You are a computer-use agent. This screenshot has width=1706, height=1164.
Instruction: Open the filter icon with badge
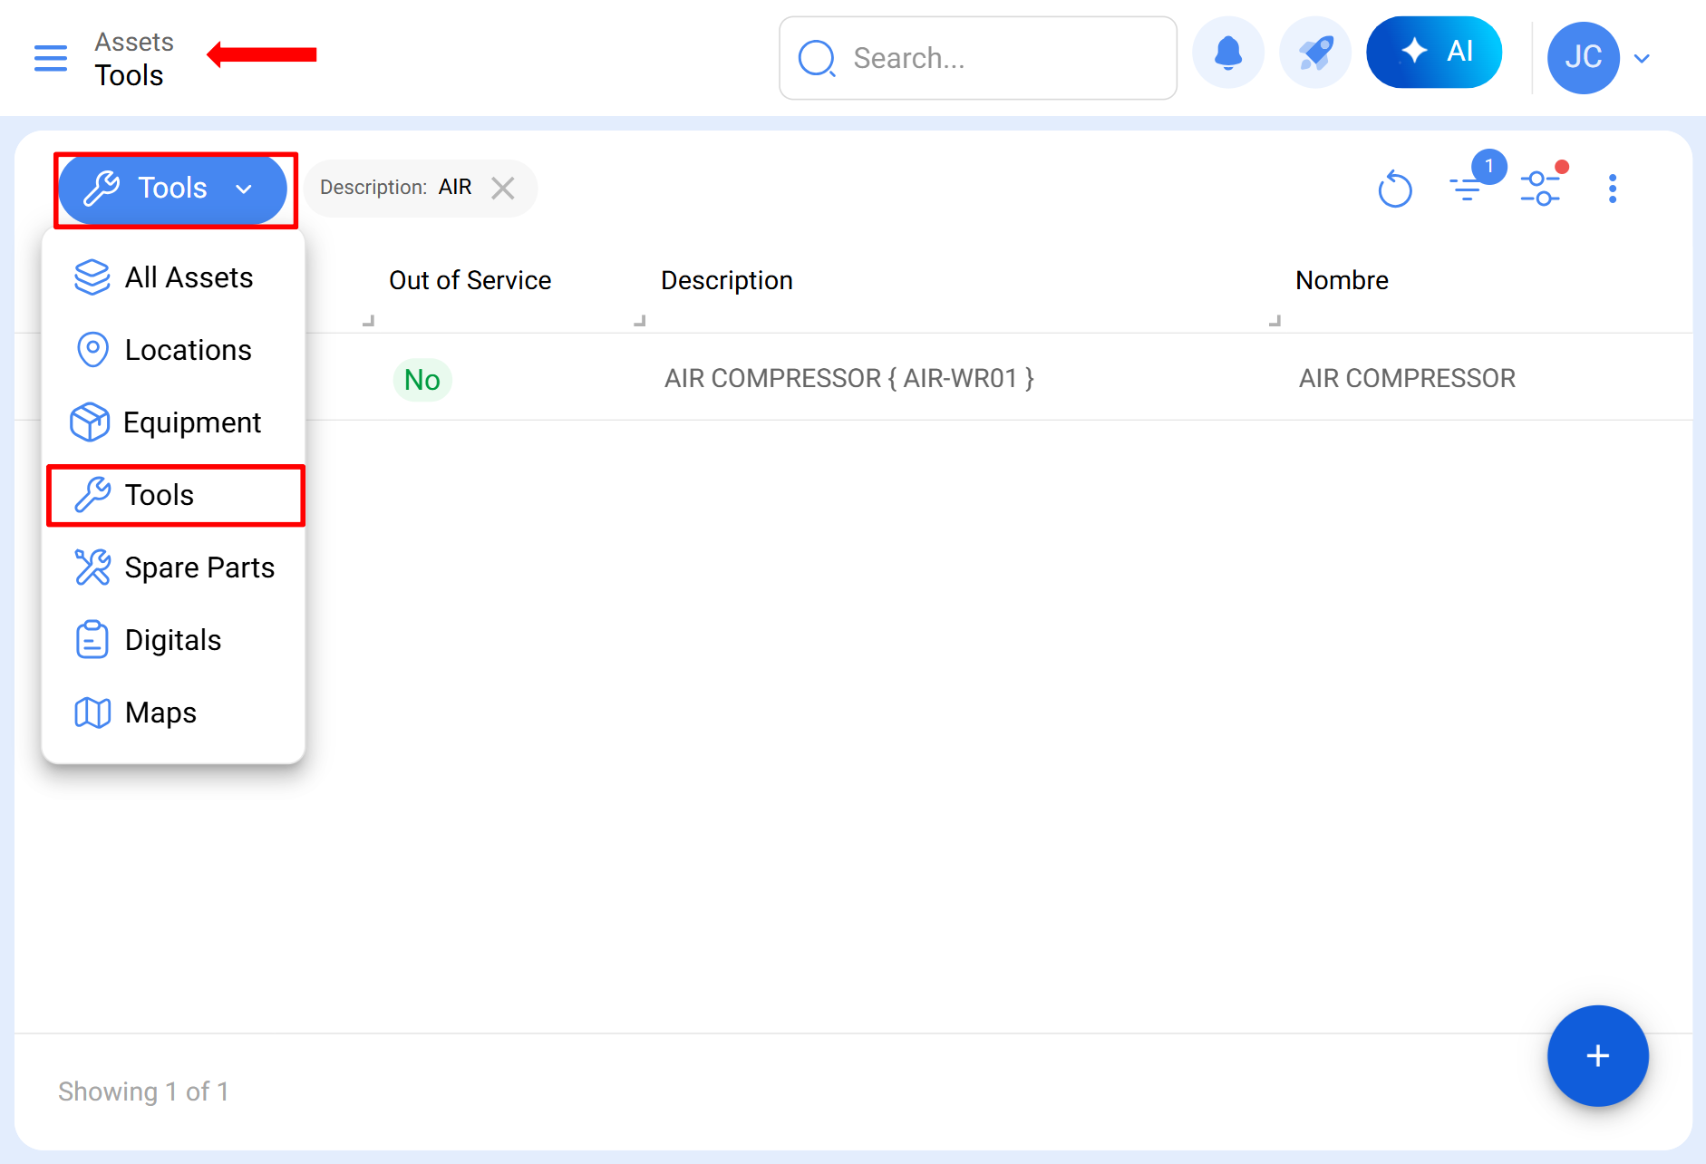coord(1467,189)
